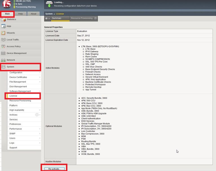Select the Evaluation license type value
Viewport: 216px width, 171px height.
[82, 31]
